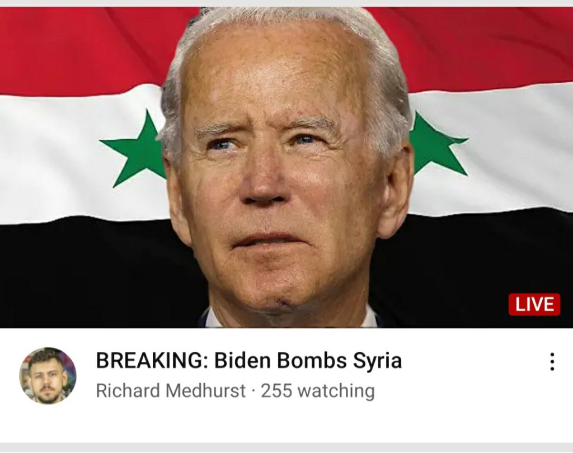Select the "255 watching" viewer count text

[318, 390]
